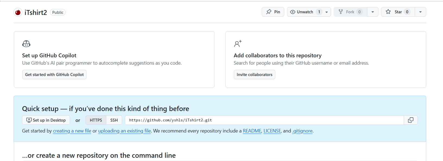Click the repository URL input field
The image size is (443, 161).
point(264,120)
